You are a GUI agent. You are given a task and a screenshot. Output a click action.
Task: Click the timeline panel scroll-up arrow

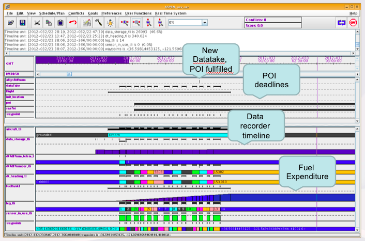[x=357, y=129]
